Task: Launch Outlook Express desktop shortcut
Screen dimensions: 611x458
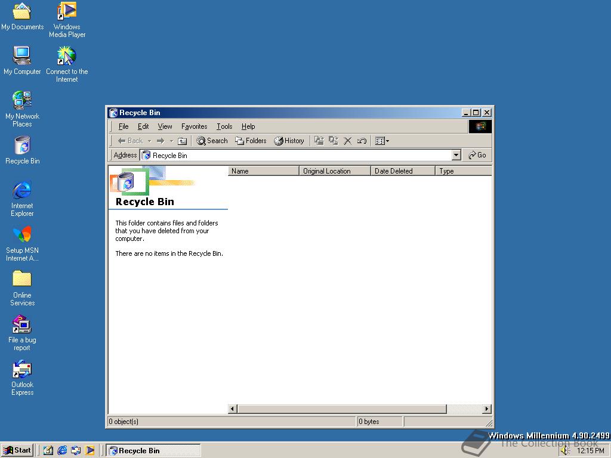Action: click(22, 377)
